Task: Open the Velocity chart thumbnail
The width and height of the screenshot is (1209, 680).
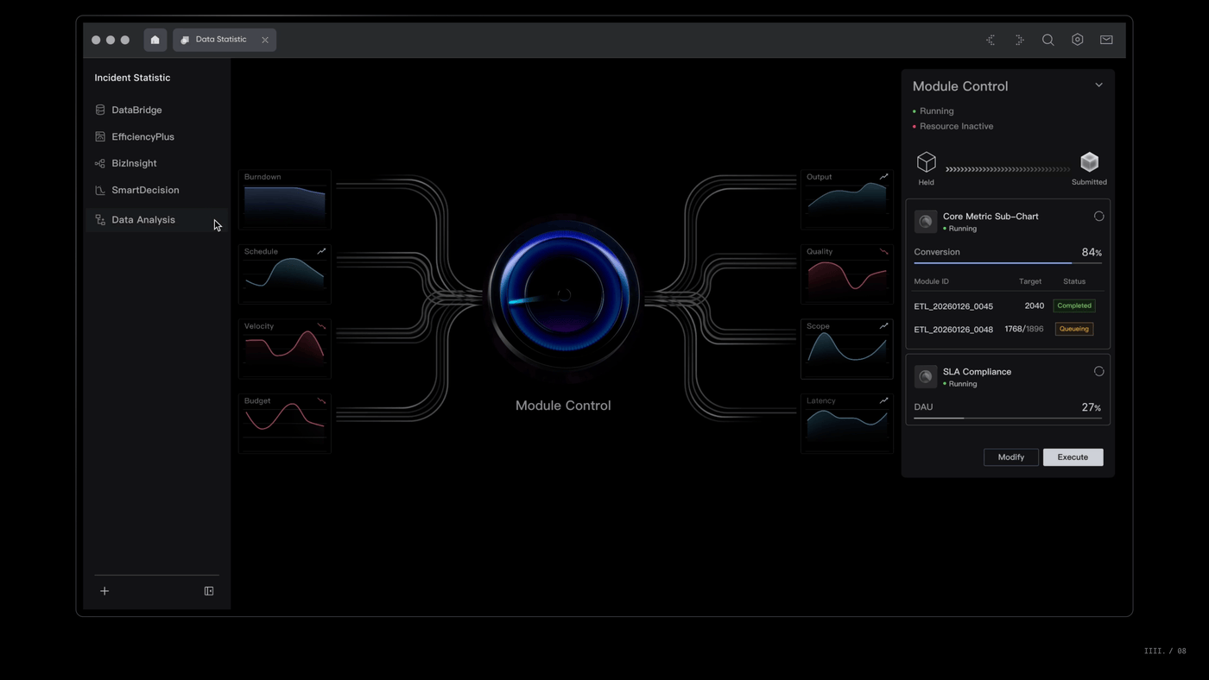Action: (x=285, y=349)
